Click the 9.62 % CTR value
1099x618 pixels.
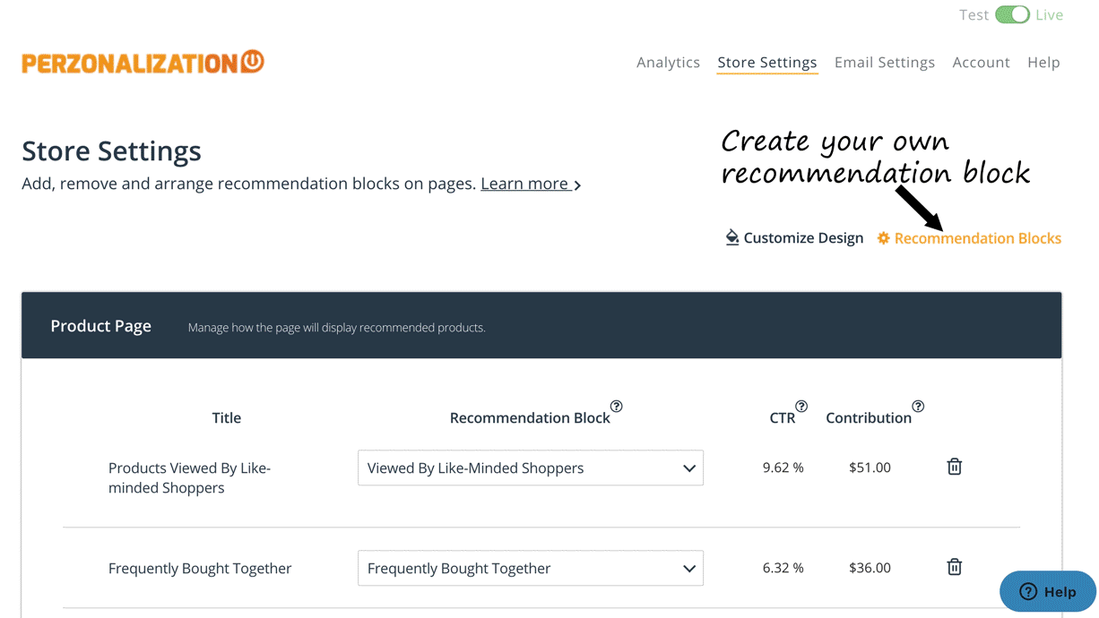783,468
